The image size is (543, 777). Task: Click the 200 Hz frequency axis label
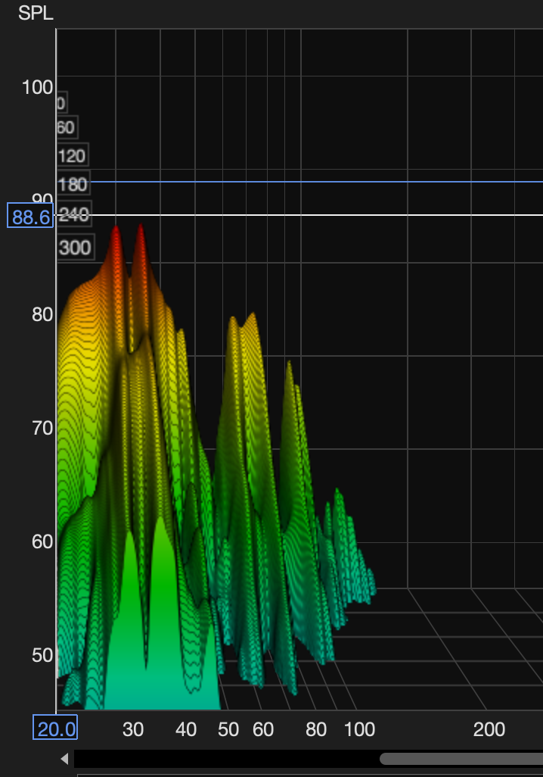pos(489,729)
